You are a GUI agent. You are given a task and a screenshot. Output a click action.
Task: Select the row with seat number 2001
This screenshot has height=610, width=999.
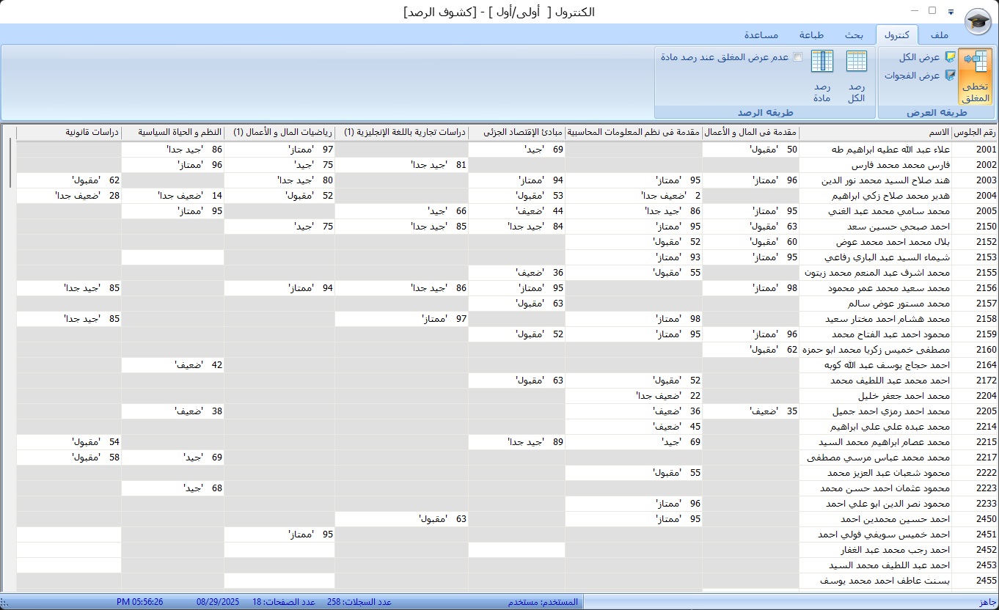point(974,150)
